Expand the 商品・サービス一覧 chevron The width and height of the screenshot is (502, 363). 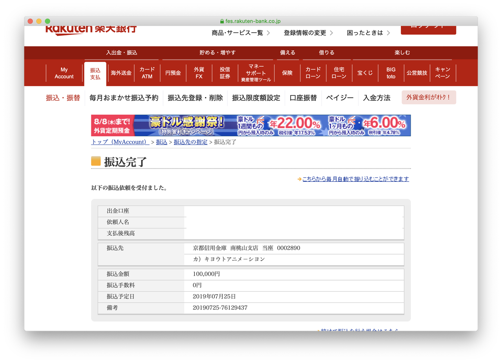pos(268,33)
